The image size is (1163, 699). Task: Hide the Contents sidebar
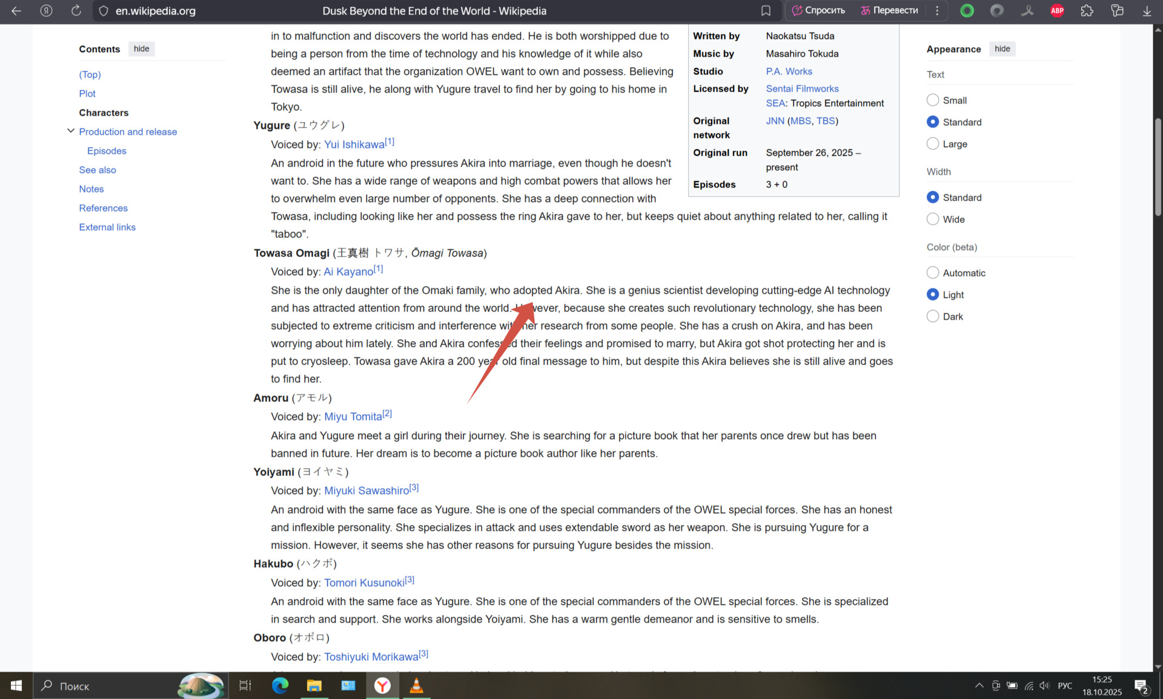(141, 49)
